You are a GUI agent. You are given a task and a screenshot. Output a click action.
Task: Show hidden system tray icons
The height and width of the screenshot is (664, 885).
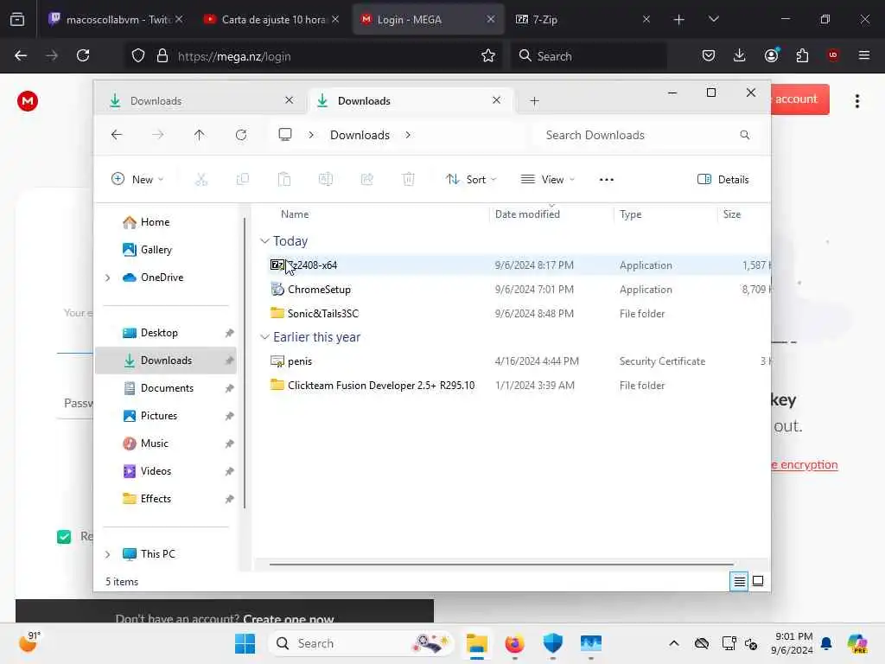point(673,643)
